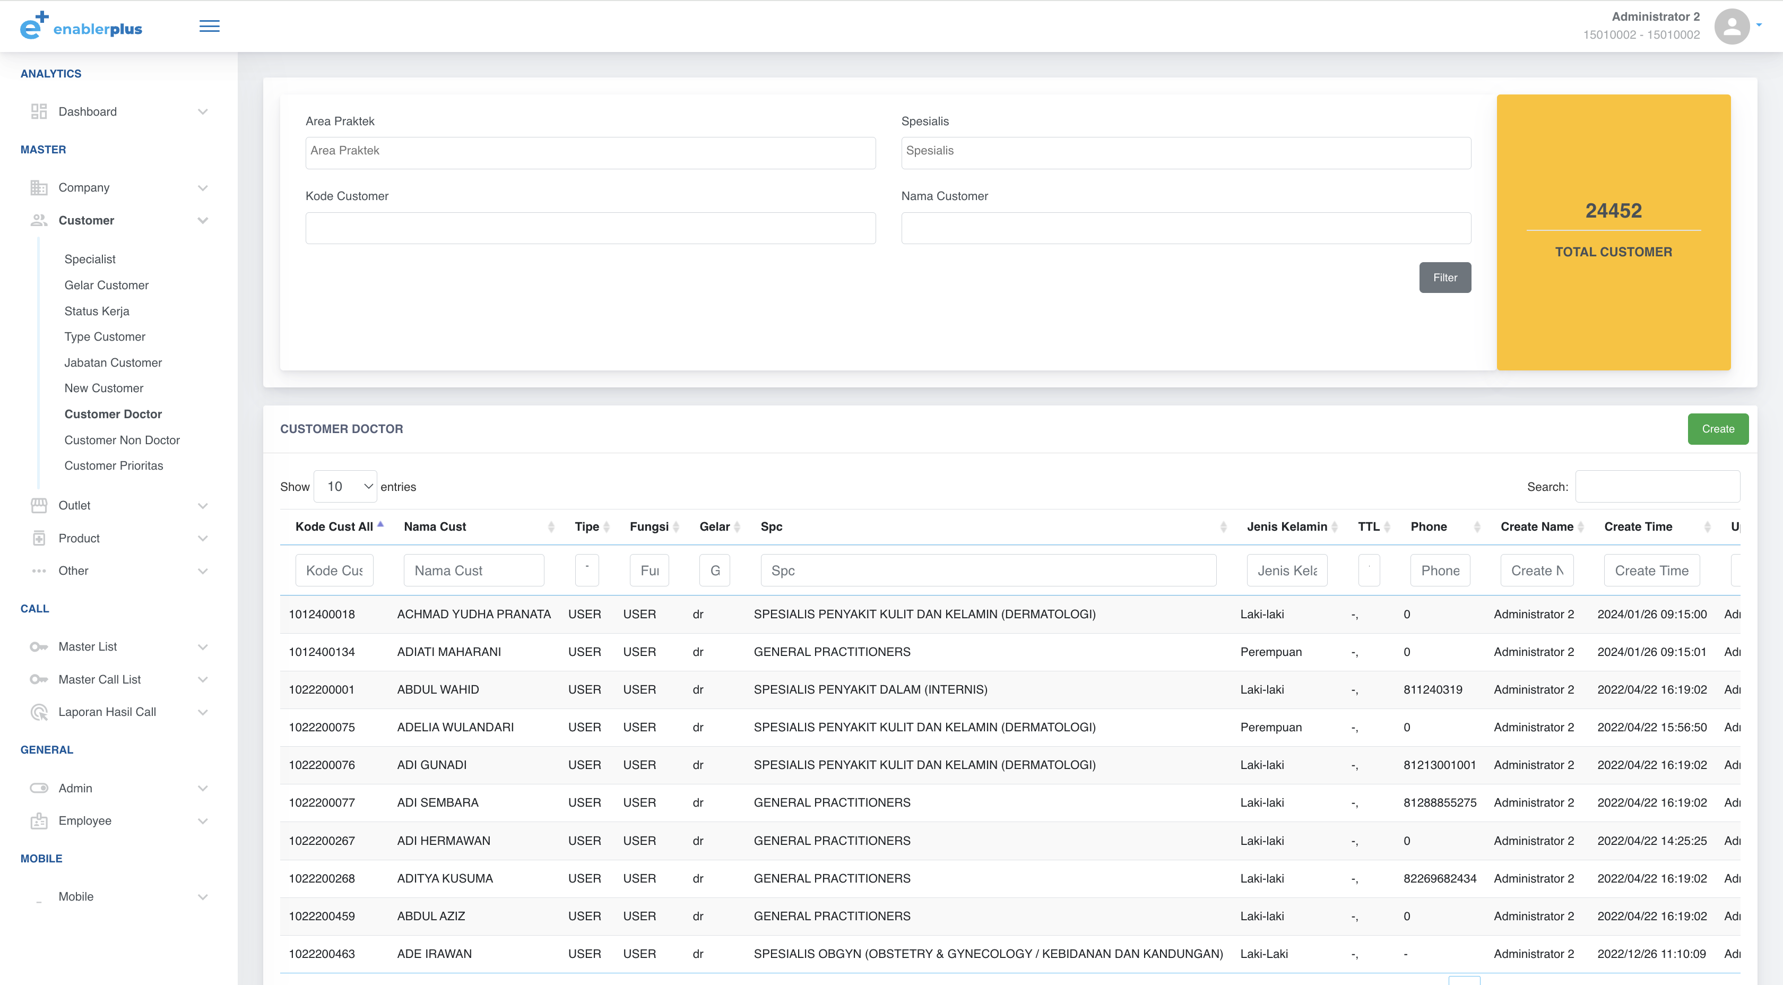Click the Dashboard grid icon
This screenshot has width=1783, height=985.
click(39, 111)
